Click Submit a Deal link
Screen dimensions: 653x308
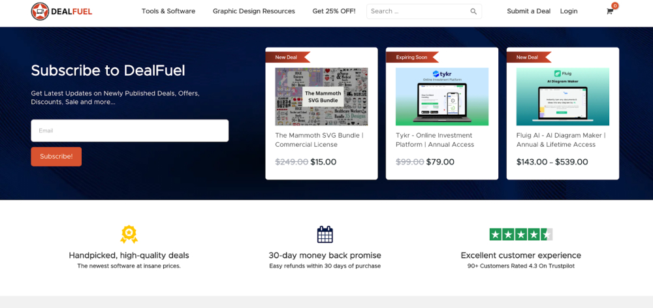528,11
